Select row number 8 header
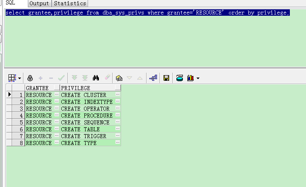 [18, 143]
